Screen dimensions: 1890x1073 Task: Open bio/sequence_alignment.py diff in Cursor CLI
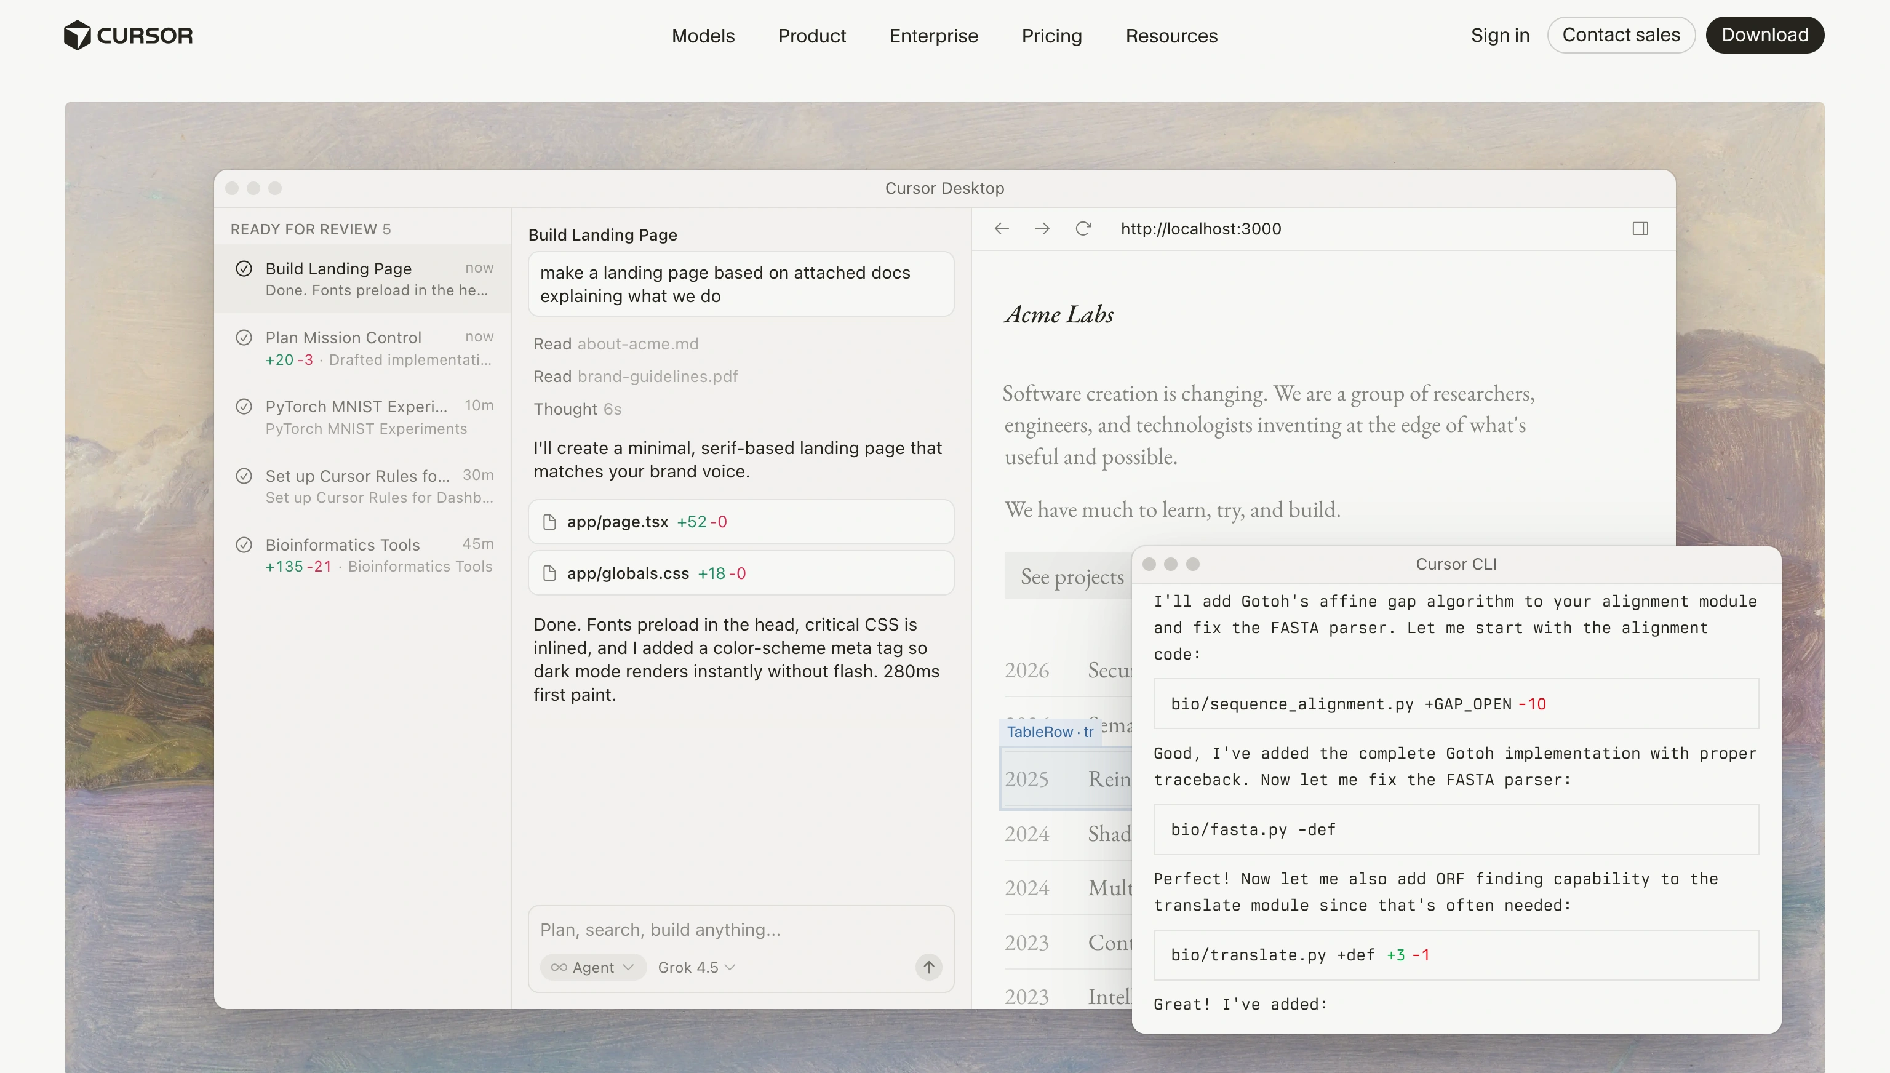pos(1456,704)
